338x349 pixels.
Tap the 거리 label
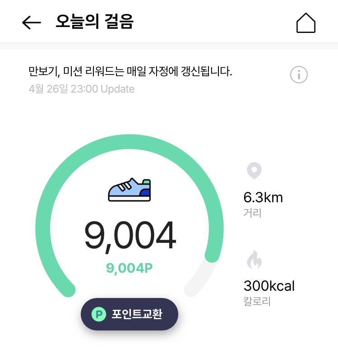tap(252, 212)
